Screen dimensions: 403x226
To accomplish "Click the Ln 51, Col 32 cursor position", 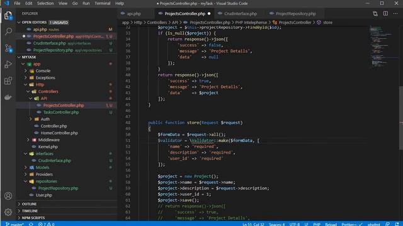I will point(253,224).
